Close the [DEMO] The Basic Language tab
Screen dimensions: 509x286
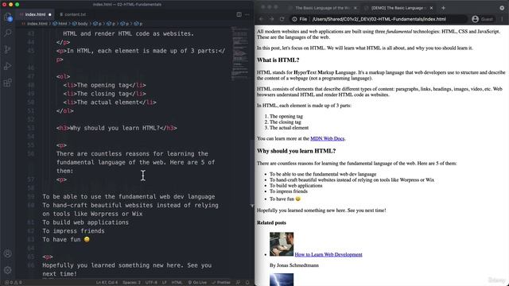[x=431, y=8]
